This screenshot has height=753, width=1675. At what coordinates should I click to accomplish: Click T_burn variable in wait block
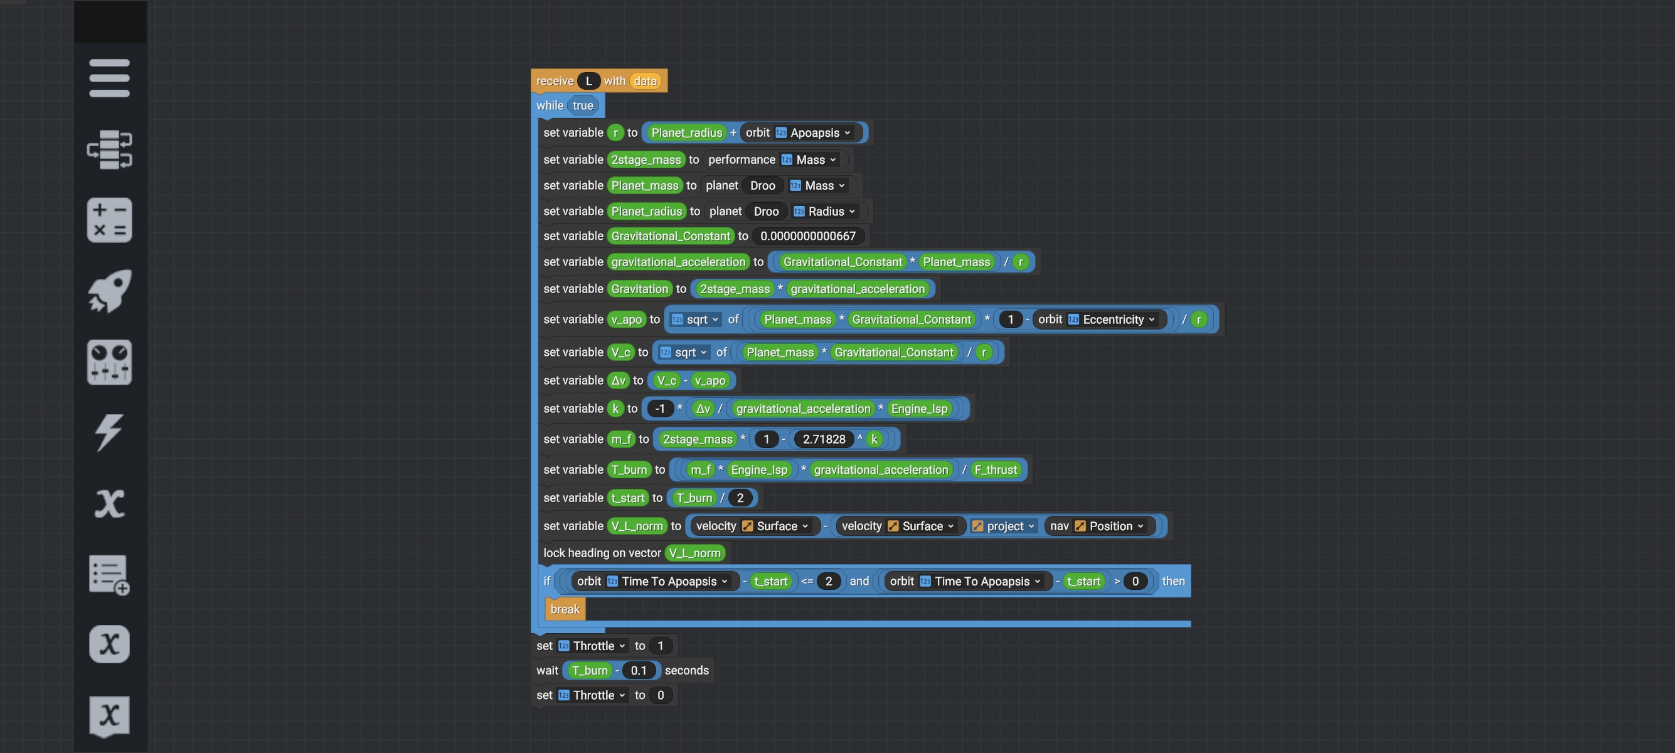click(589, 670)
